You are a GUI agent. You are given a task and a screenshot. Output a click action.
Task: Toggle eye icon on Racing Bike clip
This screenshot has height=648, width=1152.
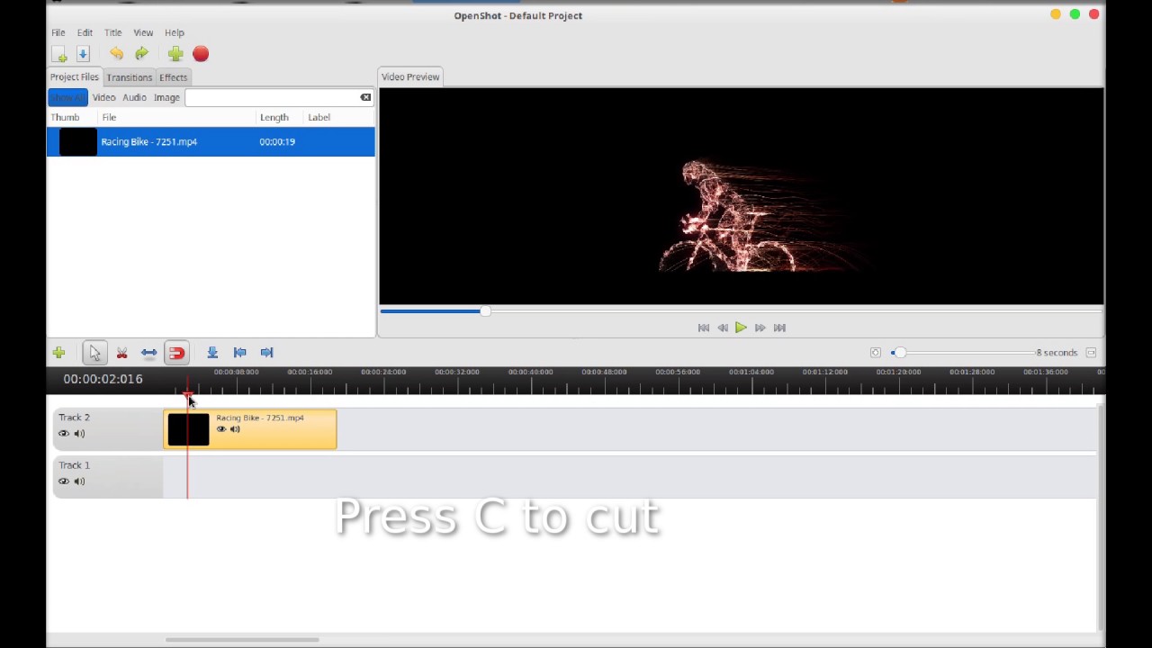pos(221,429)
